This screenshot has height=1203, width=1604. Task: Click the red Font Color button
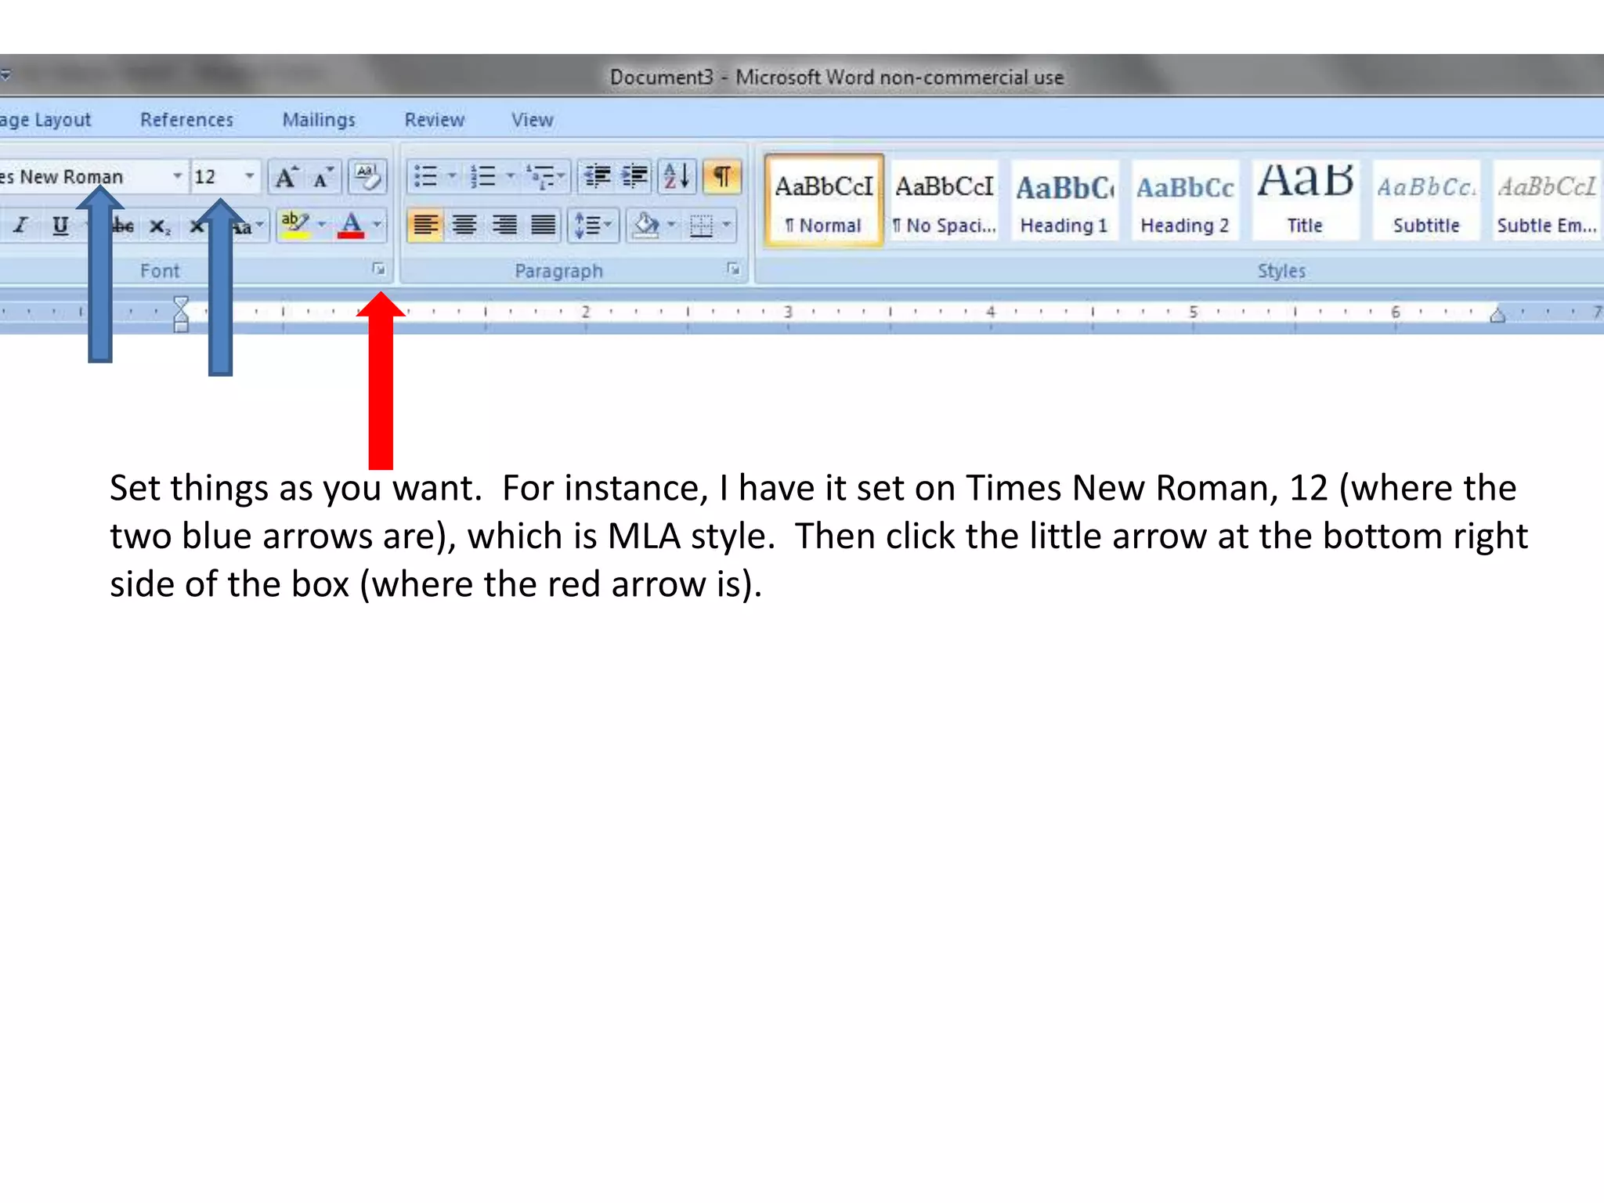(351, 226)
